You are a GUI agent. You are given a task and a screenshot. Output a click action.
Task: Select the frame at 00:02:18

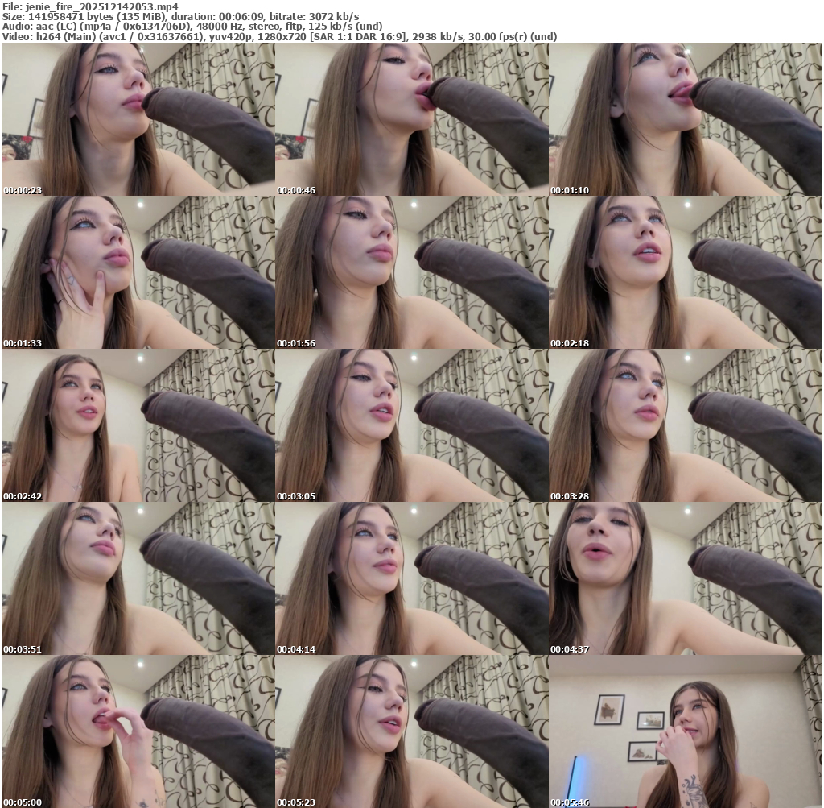pyautogui.click(x=686, y=272)
